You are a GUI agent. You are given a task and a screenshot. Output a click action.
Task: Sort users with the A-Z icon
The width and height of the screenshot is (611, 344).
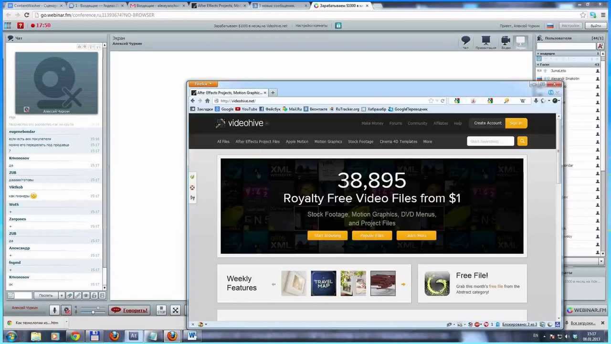coord(600,46)
